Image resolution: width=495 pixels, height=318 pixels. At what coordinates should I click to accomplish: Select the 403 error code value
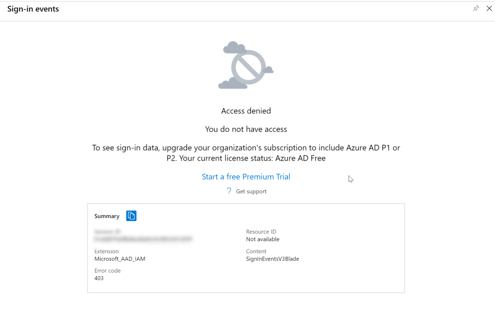click(x=99, y=278)
